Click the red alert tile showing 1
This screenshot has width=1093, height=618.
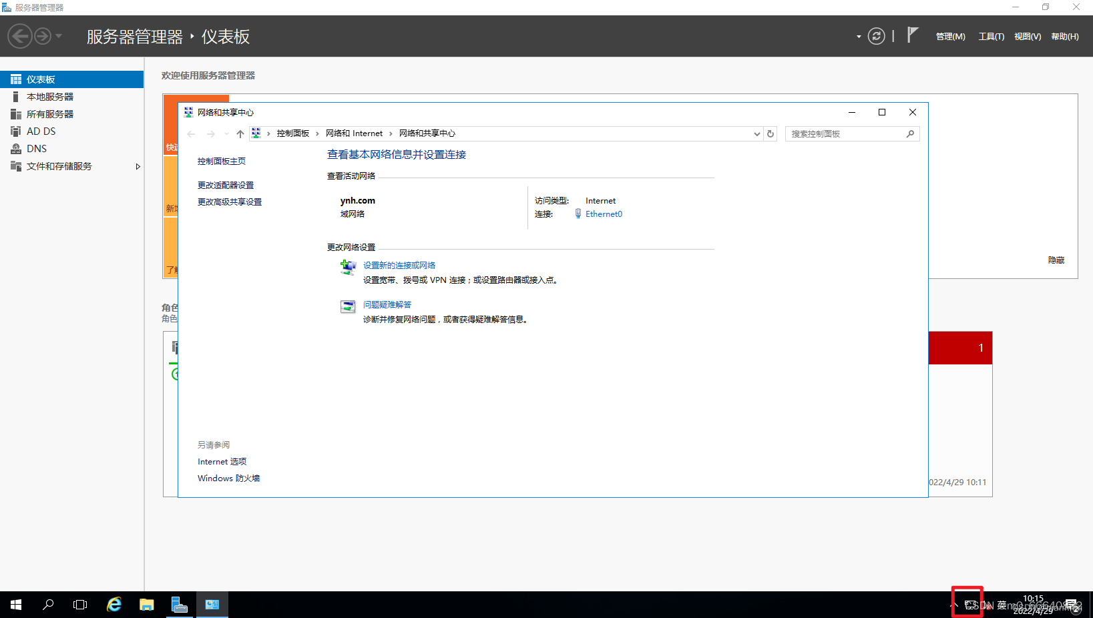coord(960,348)
